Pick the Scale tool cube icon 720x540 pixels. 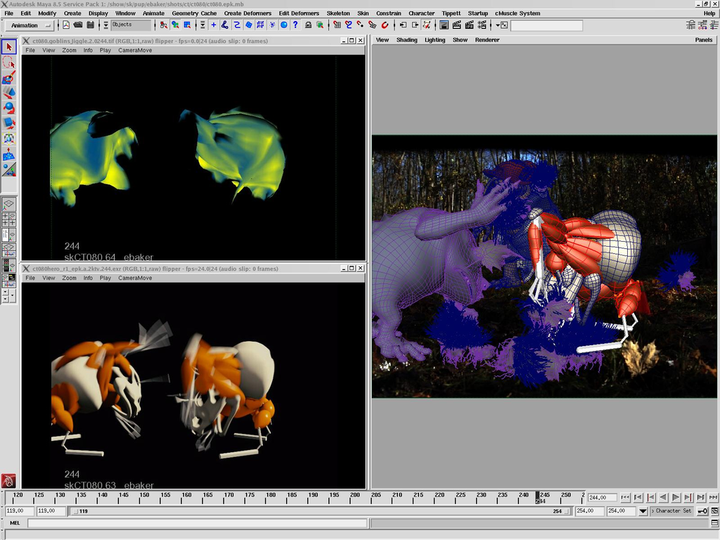pos(9,123)
